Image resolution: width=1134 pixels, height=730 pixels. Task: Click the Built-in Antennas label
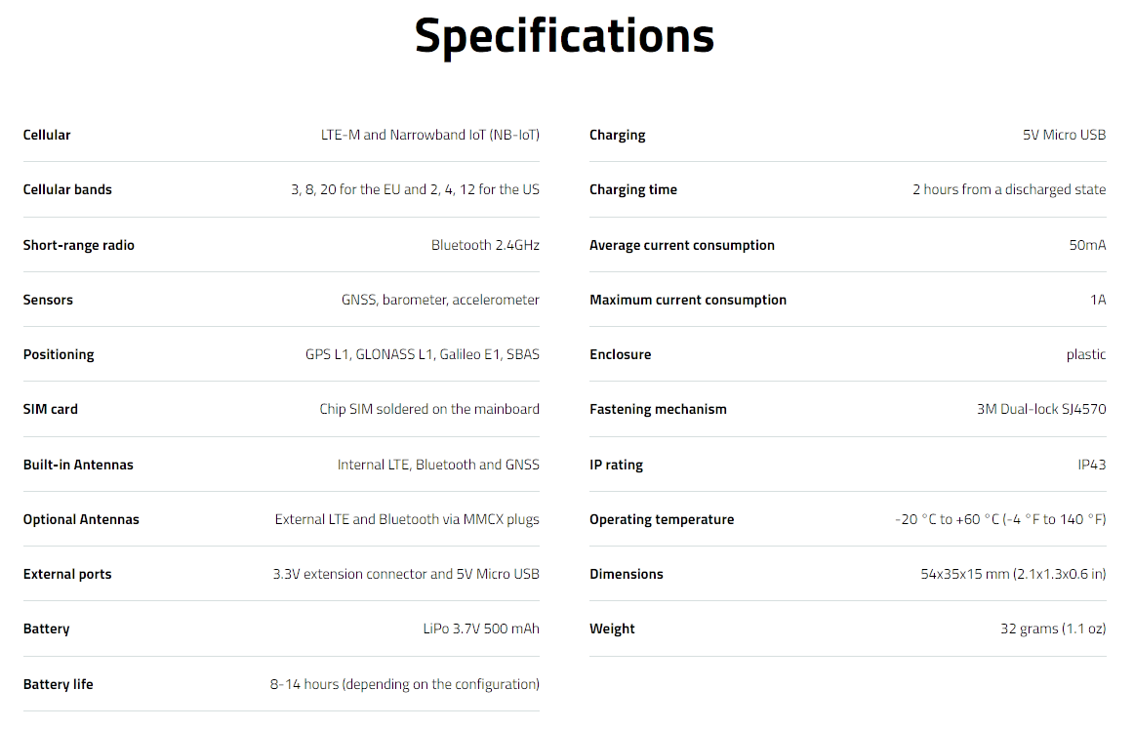pyautogui.click(x=78, y=465)
